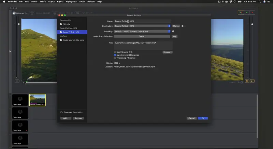Screen dimensions: 273x149
Task: Click the preview playback scrubber bar
Action: point(41,83)
